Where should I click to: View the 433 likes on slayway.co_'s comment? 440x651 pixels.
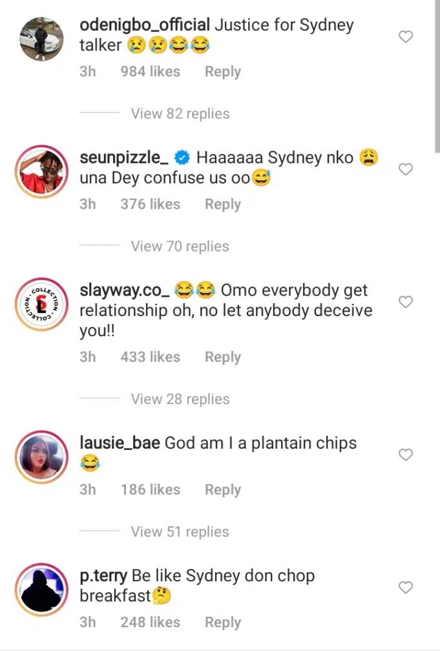click(150, 357)
